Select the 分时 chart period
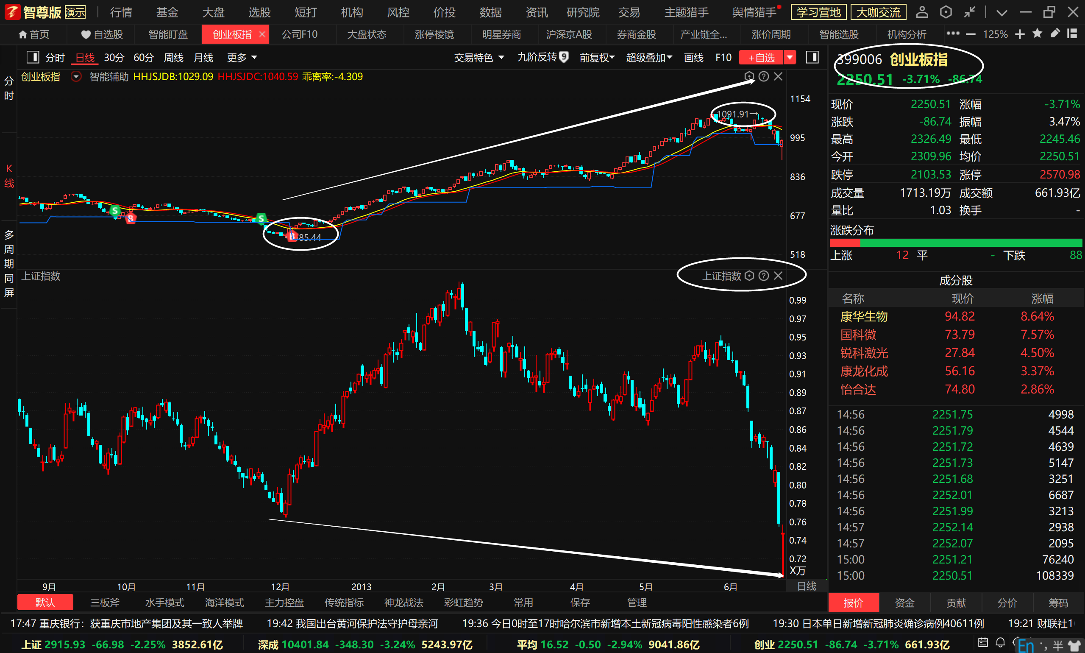Viewport: 1085px width, 653px height. point(55,58)
